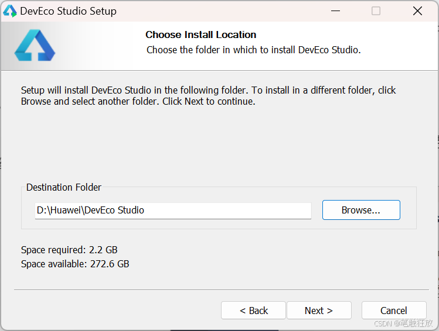Go to the next step with Next >
Screen dimensions: 439x331
[319, 311]
